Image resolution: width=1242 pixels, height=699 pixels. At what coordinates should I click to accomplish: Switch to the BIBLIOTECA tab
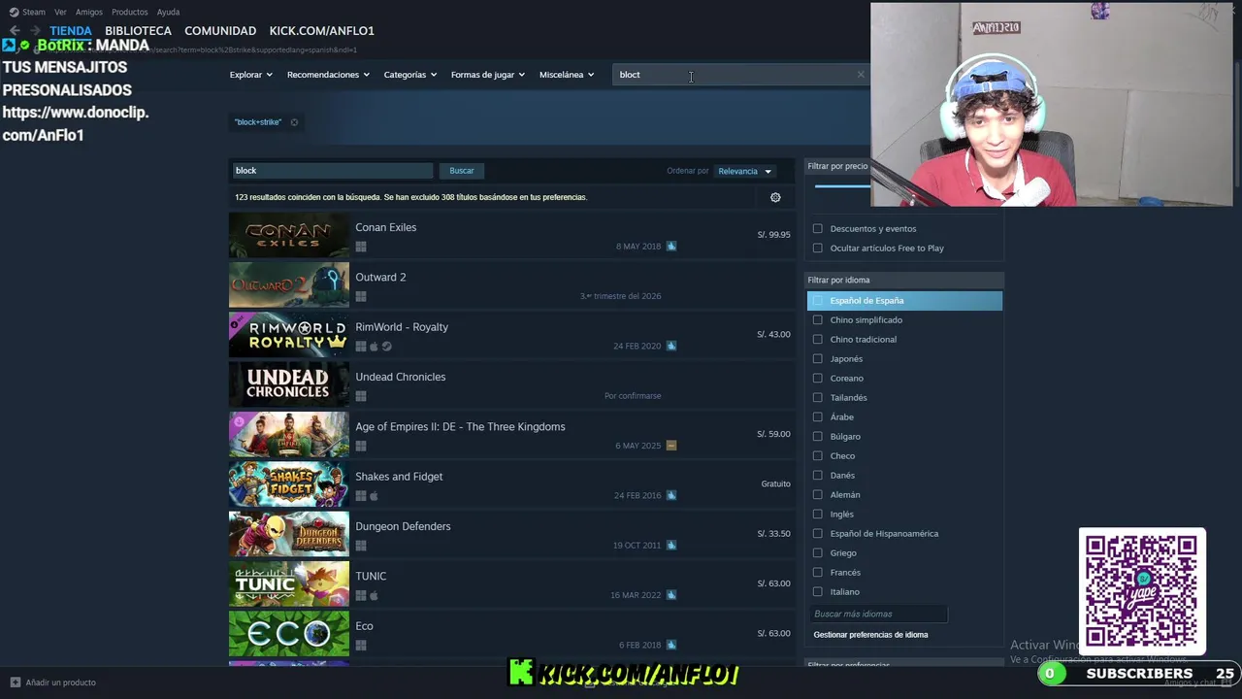tap(138, 31)
